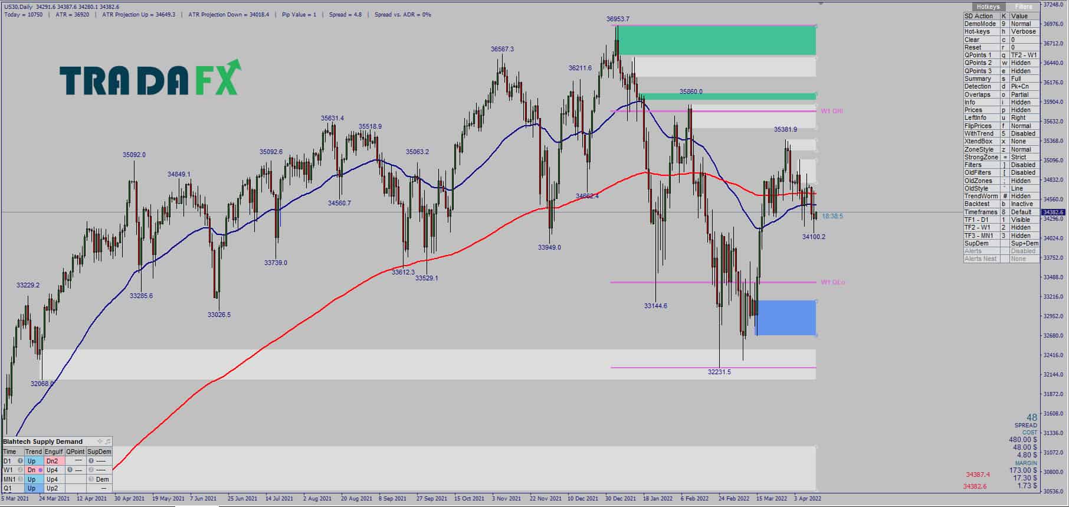The height and width of the screenshot is (507, 1069).
Task: Click the Up cell in Q1 Trend
Action: pos(34,488)
